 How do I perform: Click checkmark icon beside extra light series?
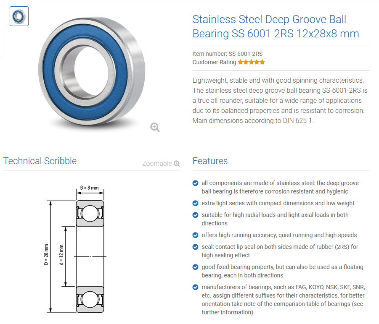pos(195,203)
